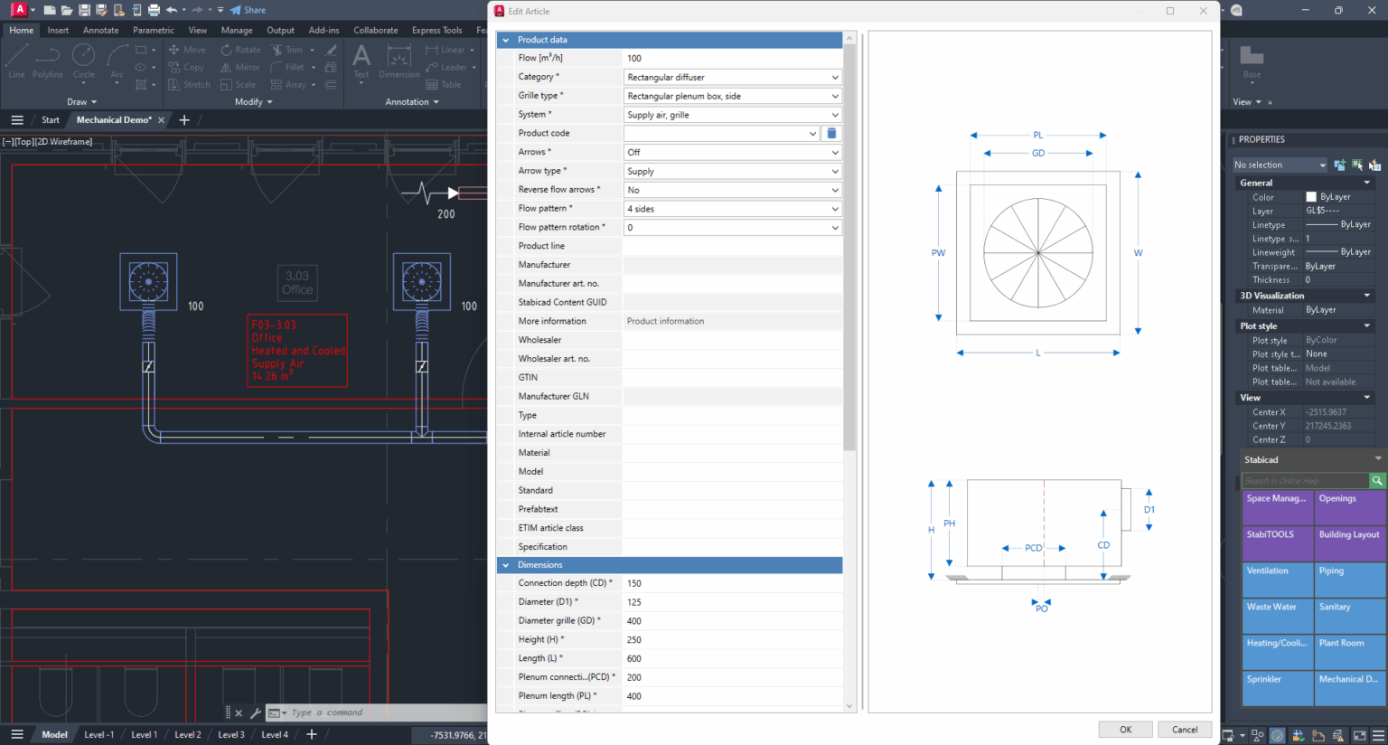
Task: Click the Stabicad help search magnifier icon
Action: pos(1377,481)
